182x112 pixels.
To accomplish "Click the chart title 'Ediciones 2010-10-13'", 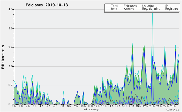I will (x=47, y=5).
